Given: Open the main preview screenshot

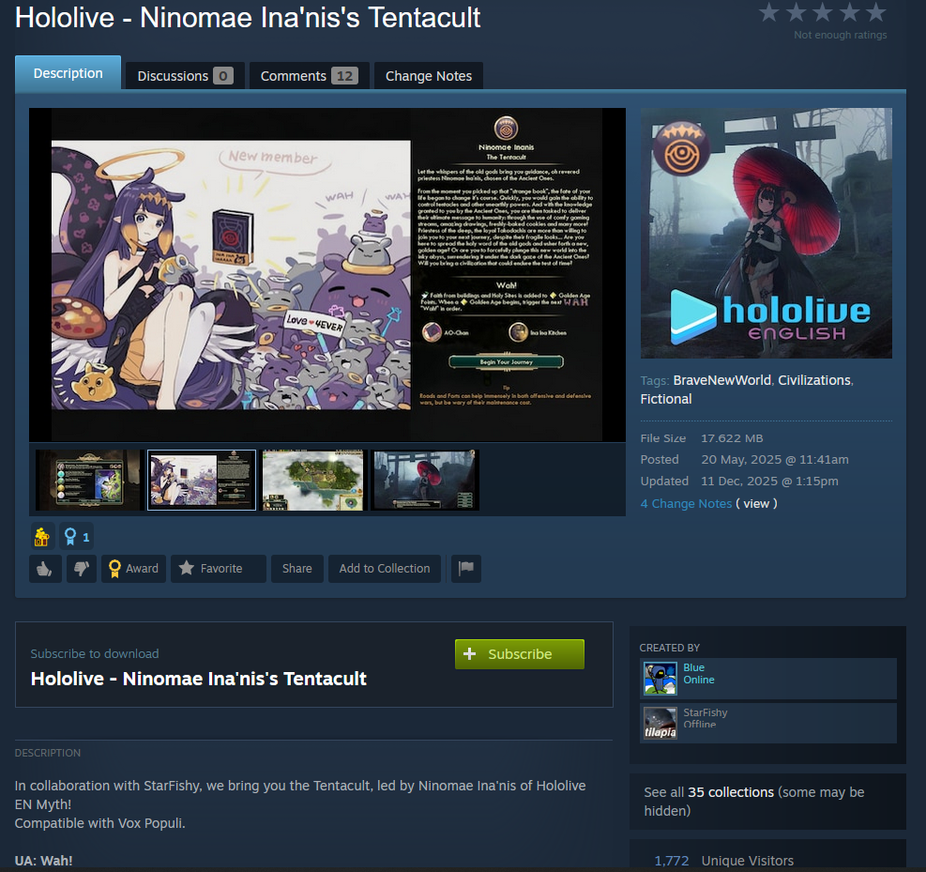Looking at the screenshot, I should tap(327, 275).
